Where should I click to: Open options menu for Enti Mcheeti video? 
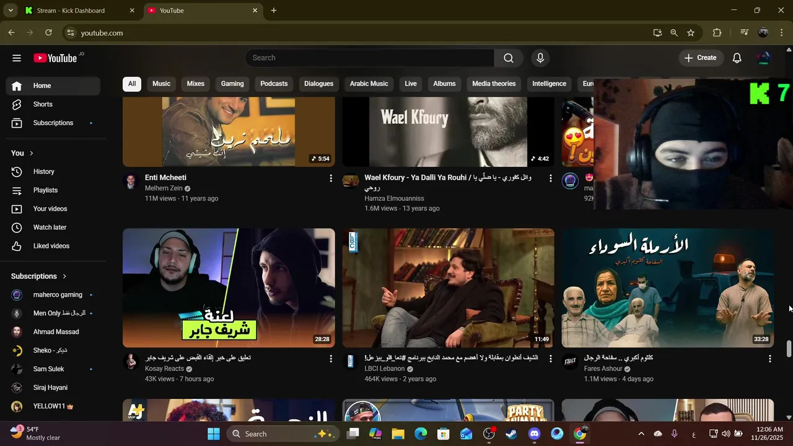coord(331,178)
